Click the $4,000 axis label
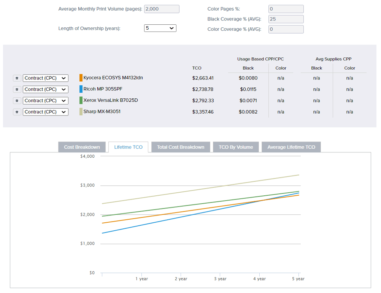 (87, 156)
